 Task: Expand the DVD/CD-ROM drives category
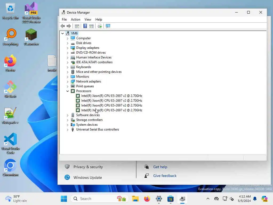67,53
